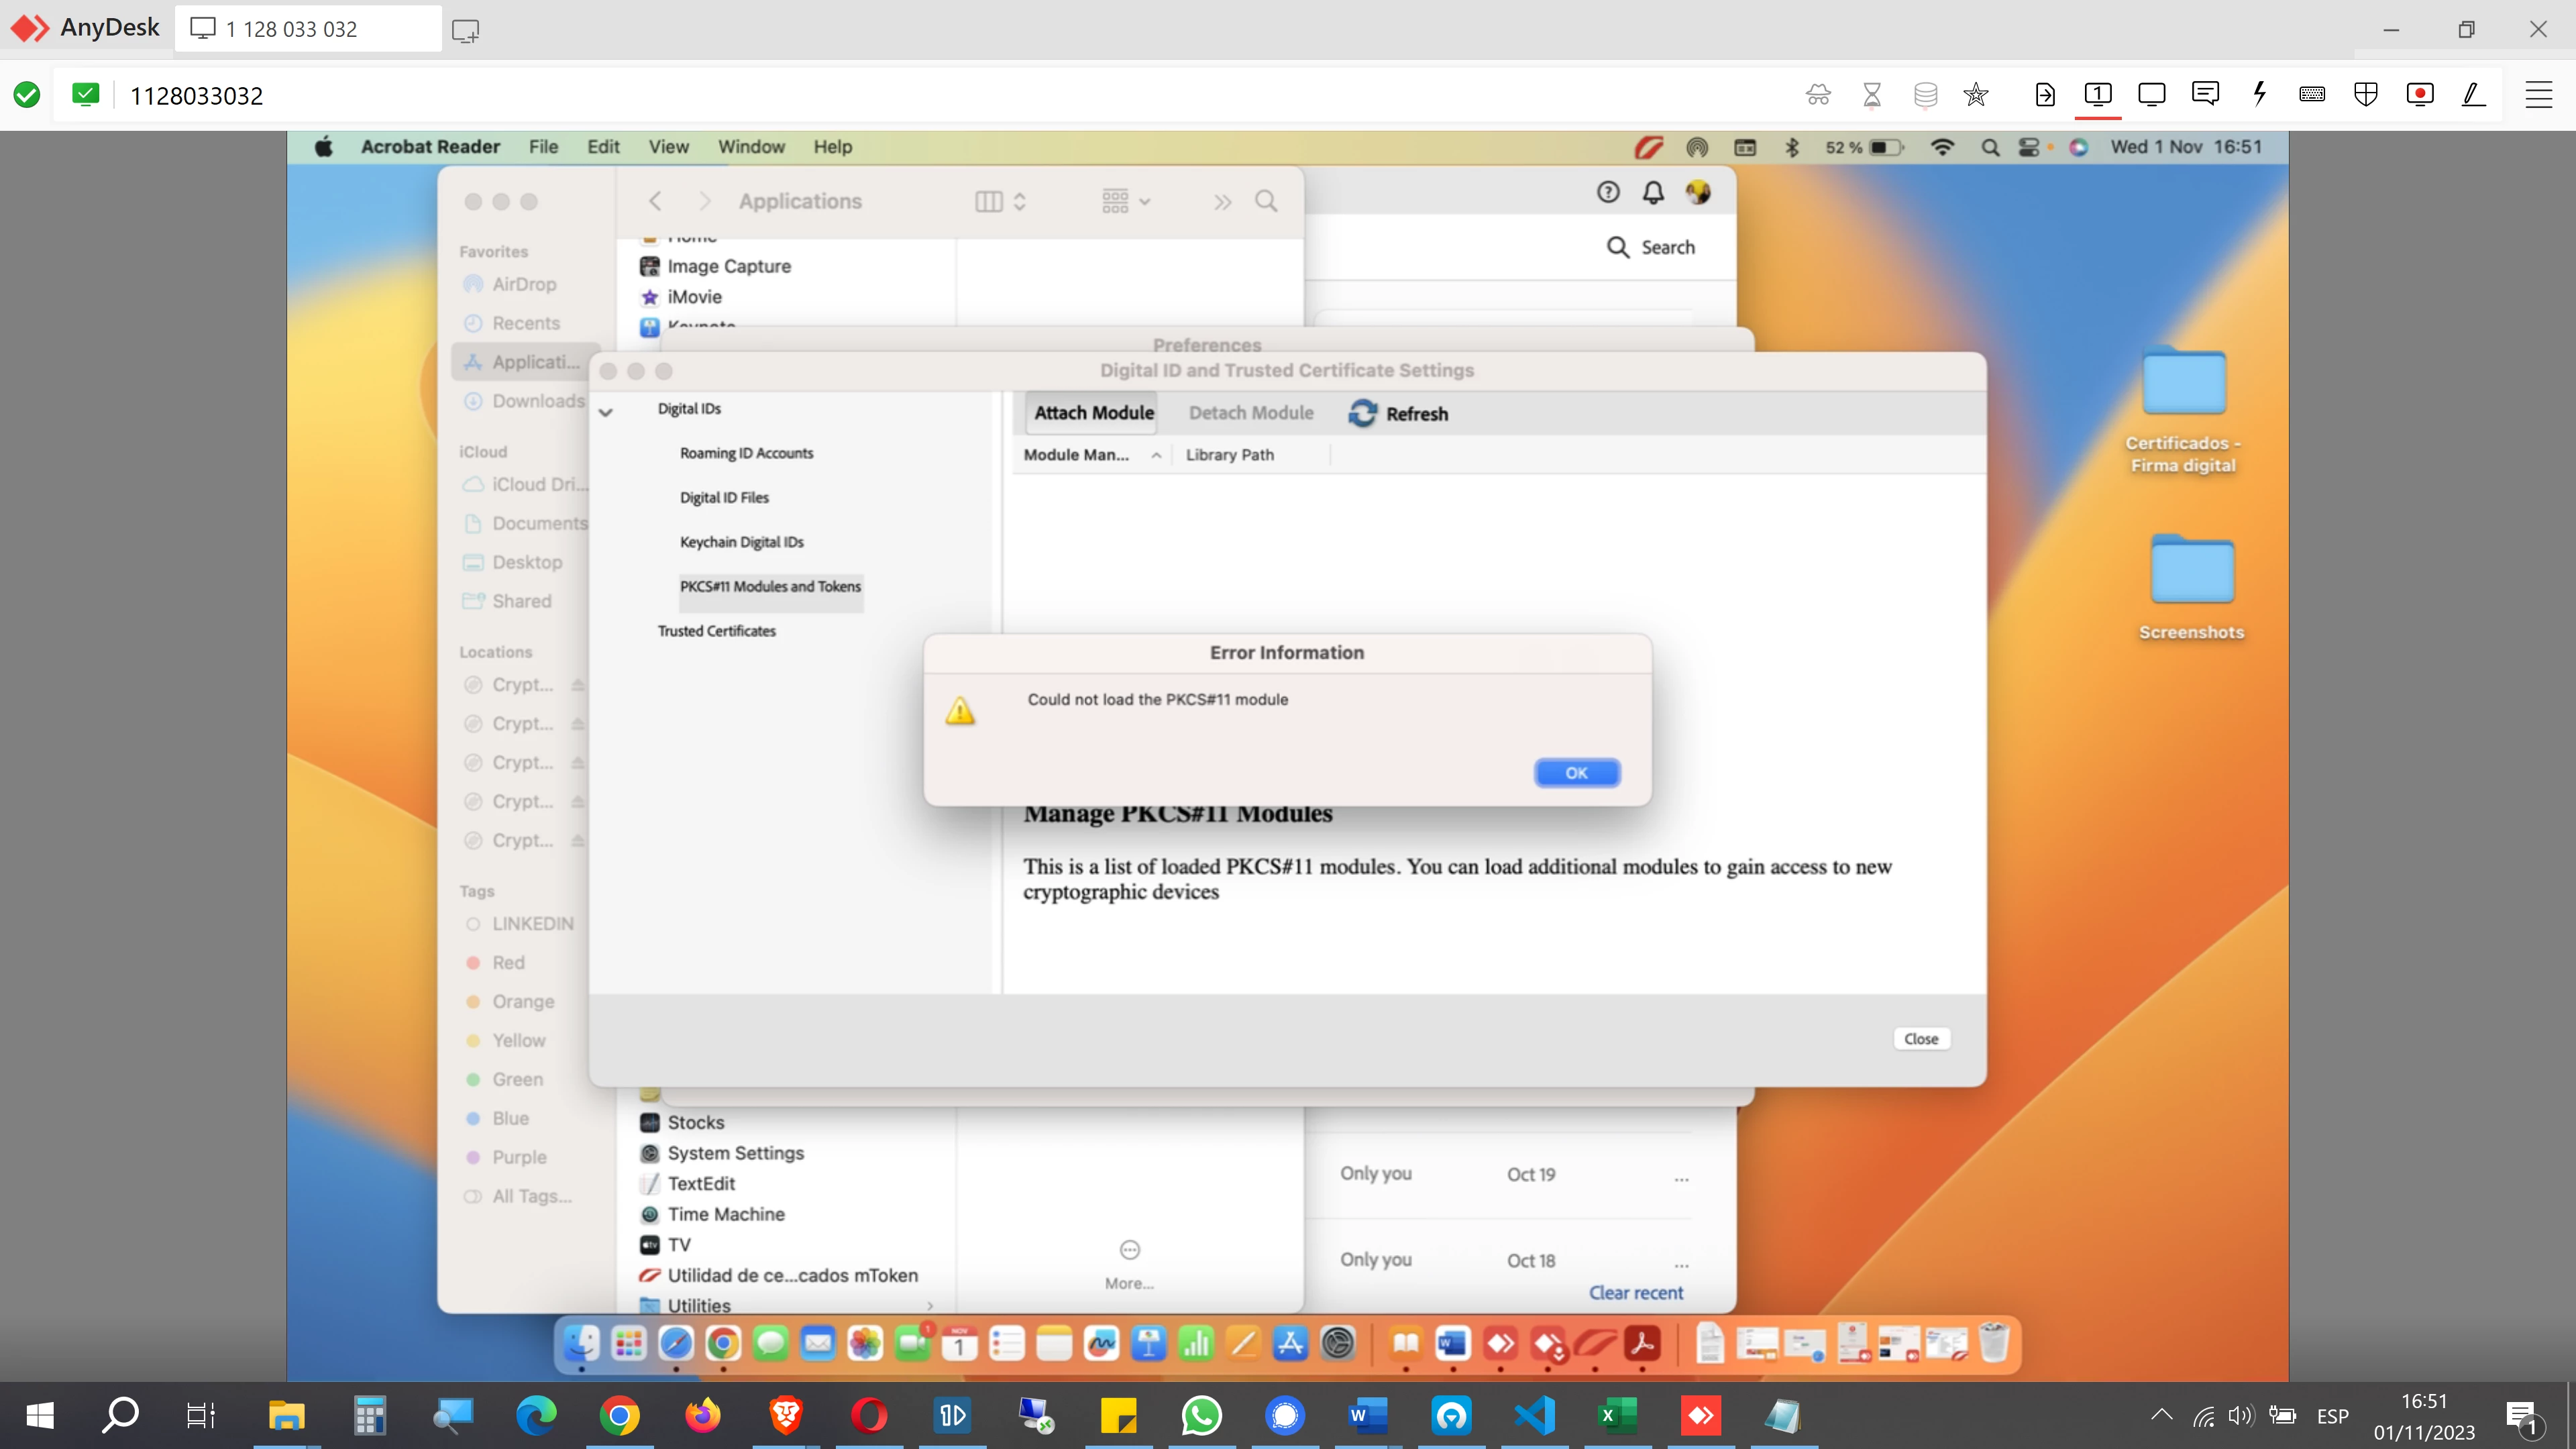Click the AnyDesk whiteboard pen icon
Viewport: 2576px width, 1449px height.
[x=2473, y=95]
